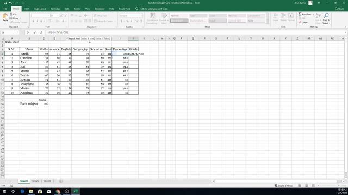348x195 pixels.
Task: Open the File tab
Action: 5,9
